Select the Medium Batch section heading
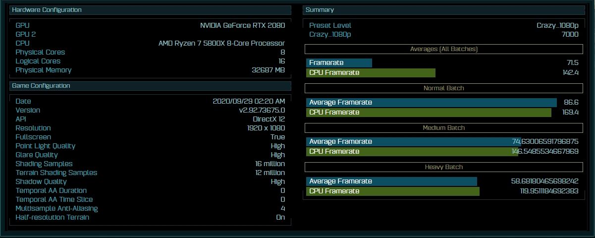The width and height of the screenshot is (595, 238). tap(443, 128)
